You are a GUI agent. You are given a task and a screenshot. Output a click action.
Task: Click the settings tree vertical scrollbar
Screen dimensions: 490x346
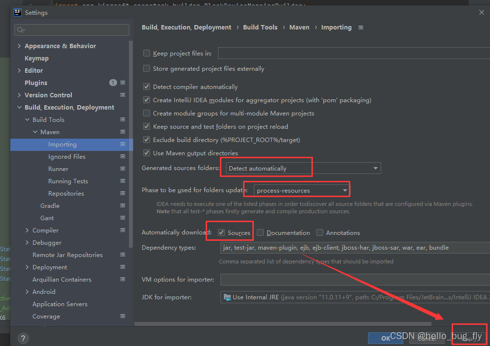click(x=131, y=144)
